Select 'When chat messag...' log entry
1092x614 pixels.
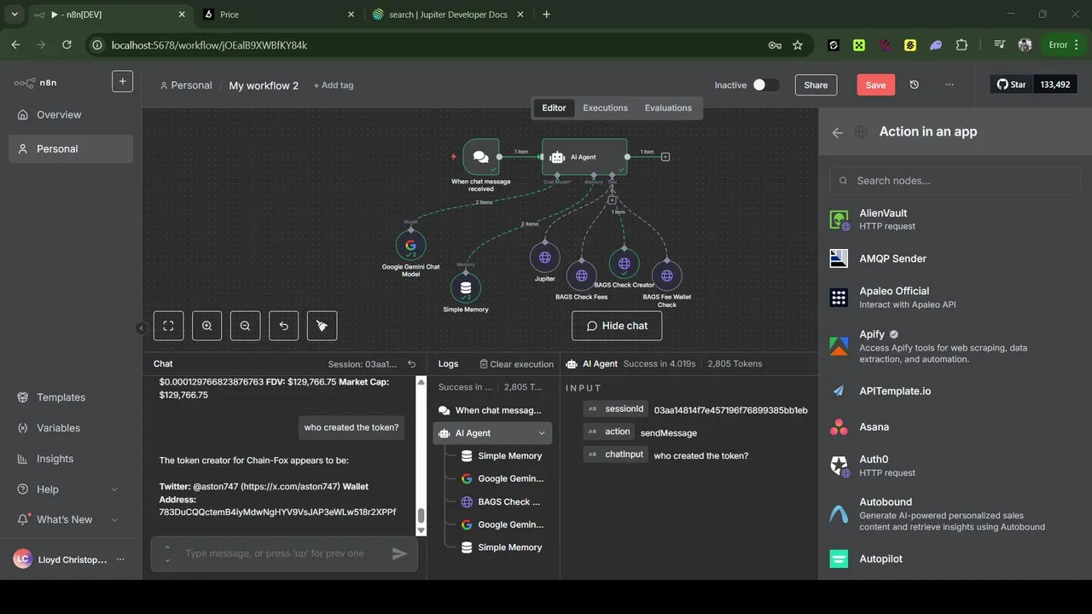tap(492, 410)
